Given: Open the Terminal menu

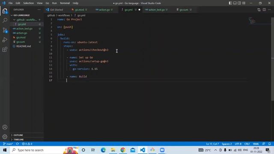Looking at the screenshot, I should pyautogui.click(x=65, y=3).
